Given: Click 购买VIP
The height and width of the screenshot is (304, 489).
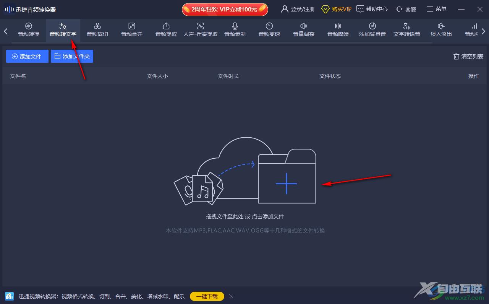Looking at the screenshot, I should click(x=336, y=9).
